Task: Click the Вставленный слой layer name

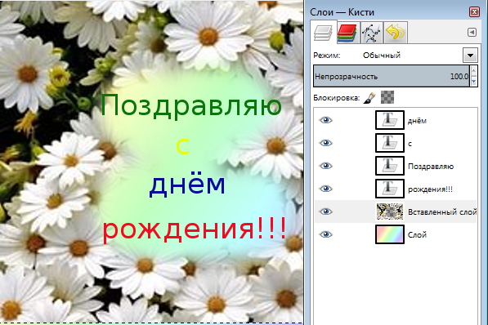Action: click(442, 212)
